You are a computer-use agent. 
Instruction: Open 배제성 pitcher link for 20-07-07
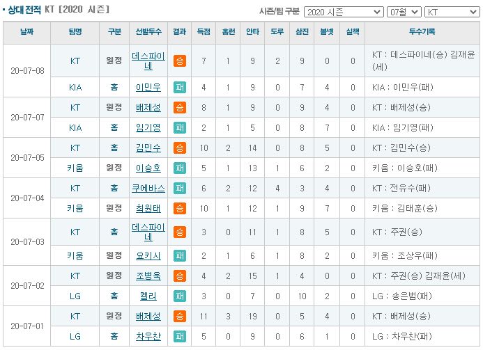click(x=148, y=108)
